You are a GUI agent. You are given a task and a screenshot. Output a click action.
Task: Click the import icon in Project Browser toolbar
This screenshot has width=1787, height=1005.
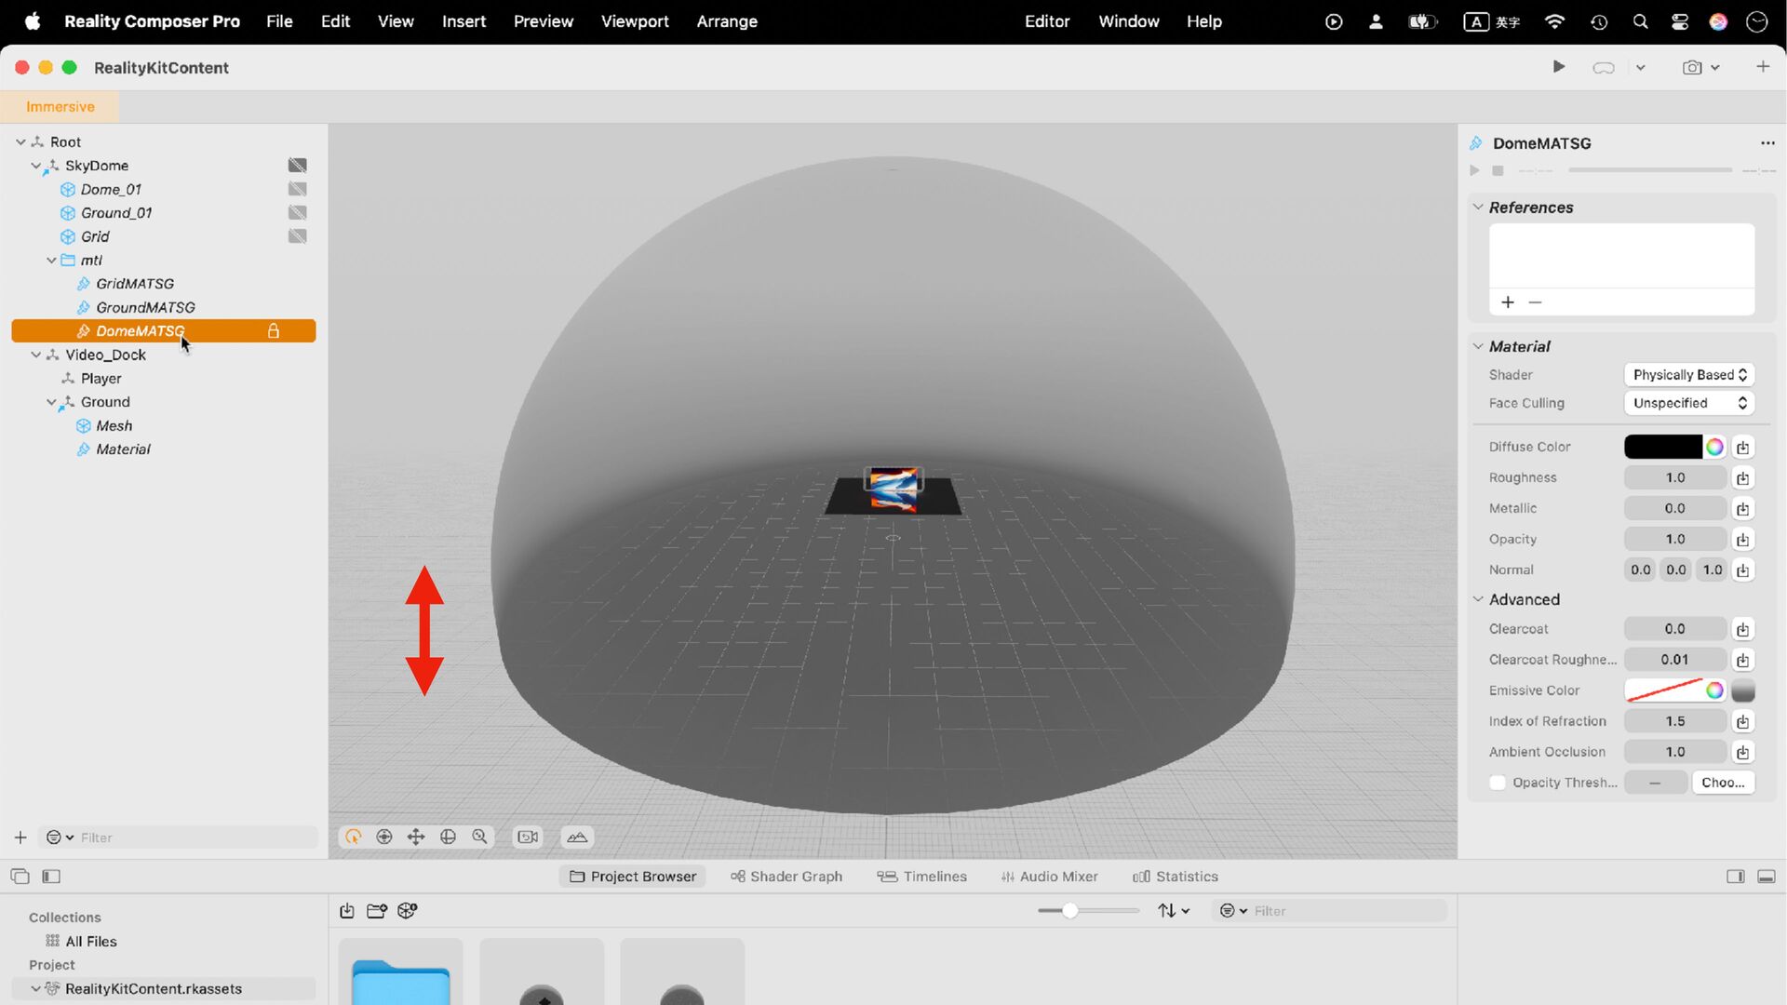pos(347,911)
